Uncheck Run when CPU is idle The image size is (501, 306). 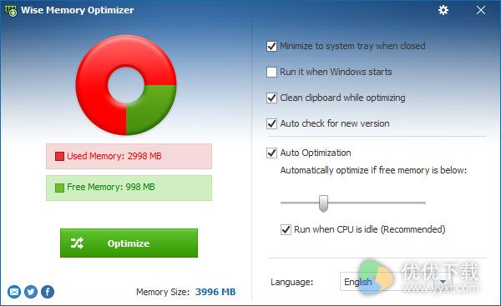[x=286, y=230]
